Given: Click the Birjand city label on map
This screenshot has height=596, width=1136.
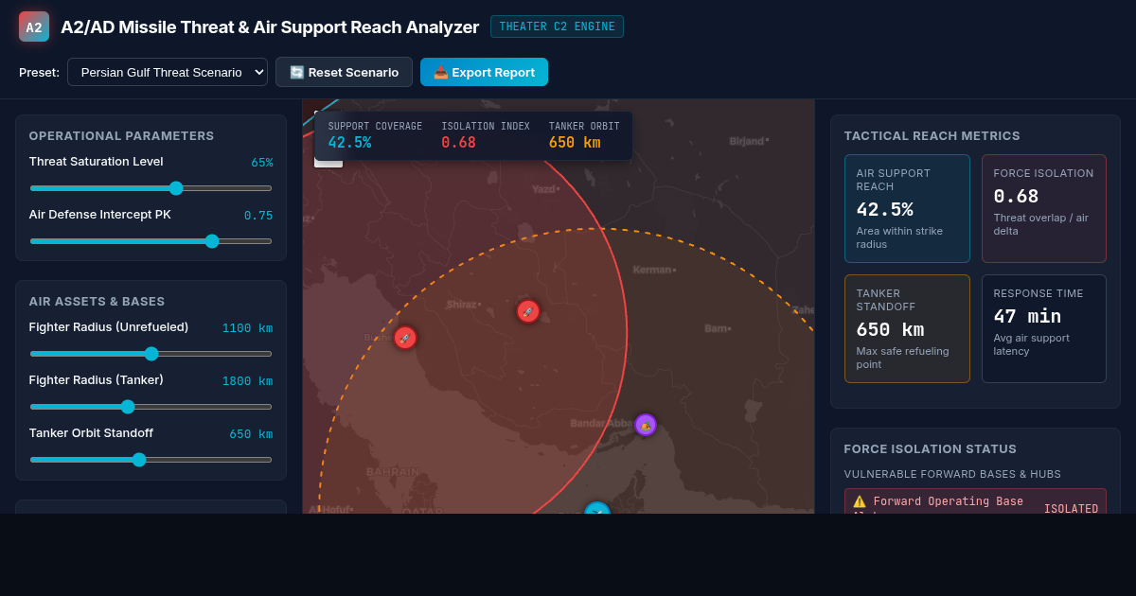Looking at the screenshot, I should (749, 141).
